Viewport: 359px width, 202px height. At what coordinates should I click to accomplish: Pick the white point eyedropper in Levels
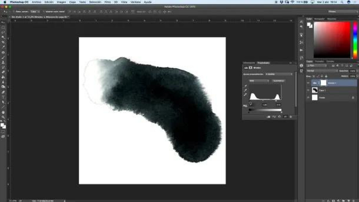(246, 94)
